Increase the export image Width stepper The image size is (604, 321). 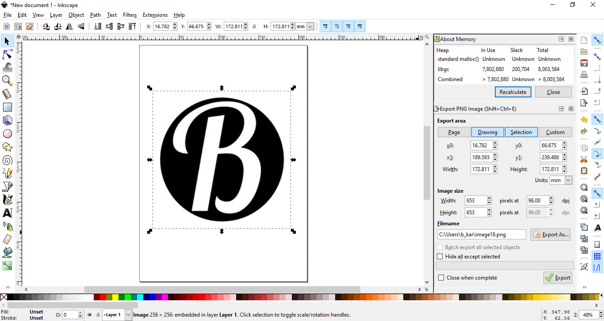pos(489,198)
